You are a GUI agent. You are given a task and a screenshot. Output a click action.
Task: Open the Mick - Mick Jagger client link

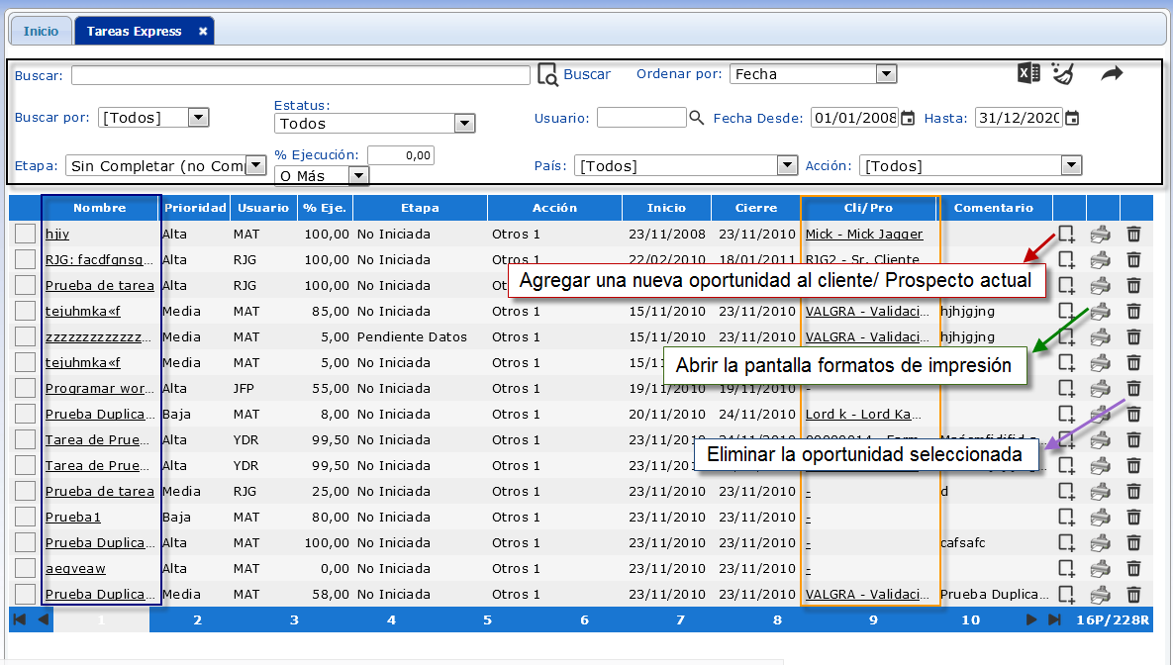click(863, 235)
